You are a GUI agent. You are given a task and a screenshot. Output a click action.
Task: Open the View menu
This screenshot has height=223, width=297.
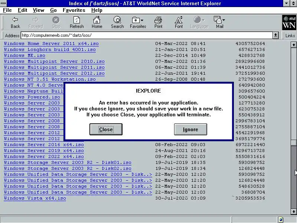(39, 10)
